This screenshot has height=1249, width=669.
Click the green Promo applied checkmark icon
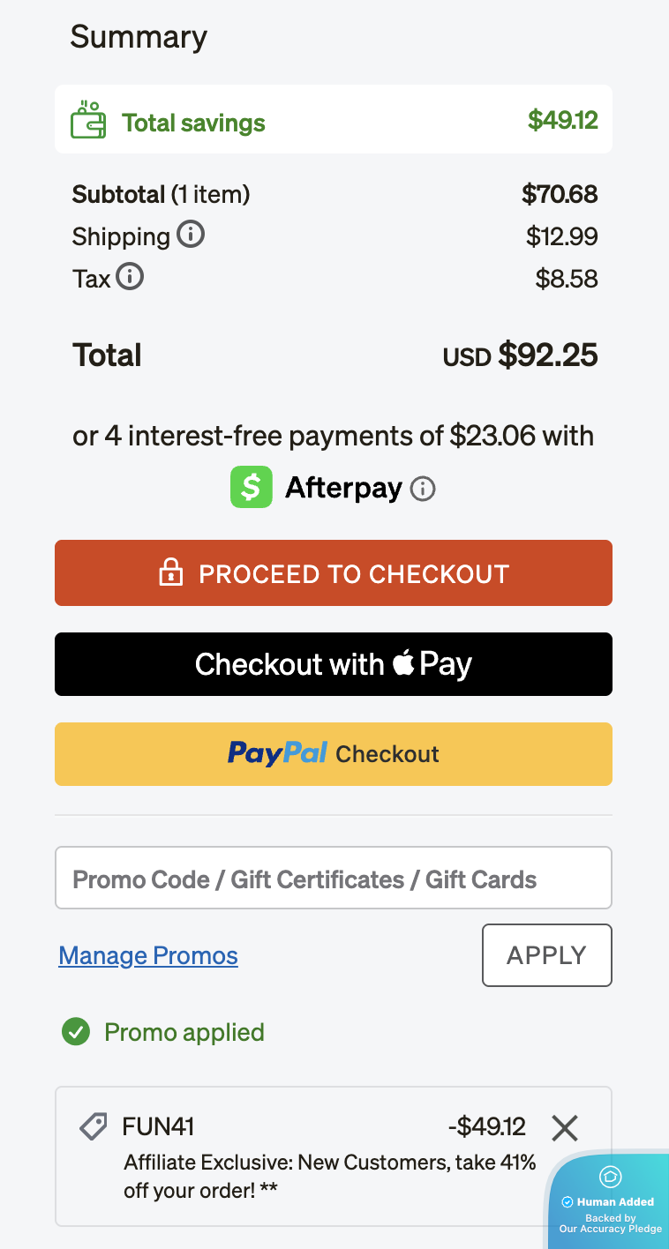coord(76,1032)
